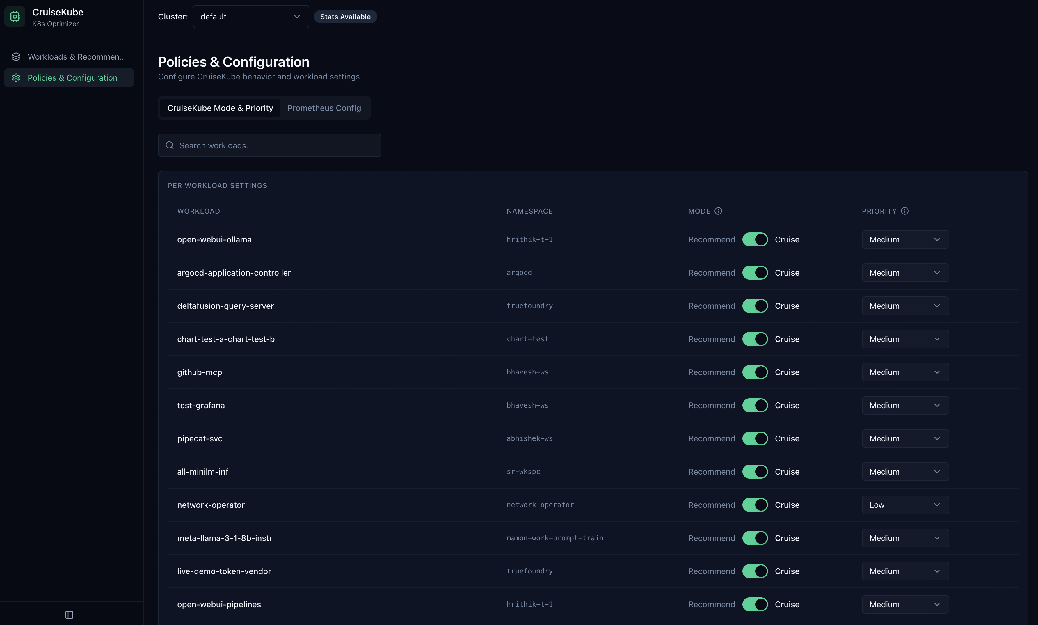Click the magnifier icon in workload search
1038x625 pixels.
(x=170, y=145)
